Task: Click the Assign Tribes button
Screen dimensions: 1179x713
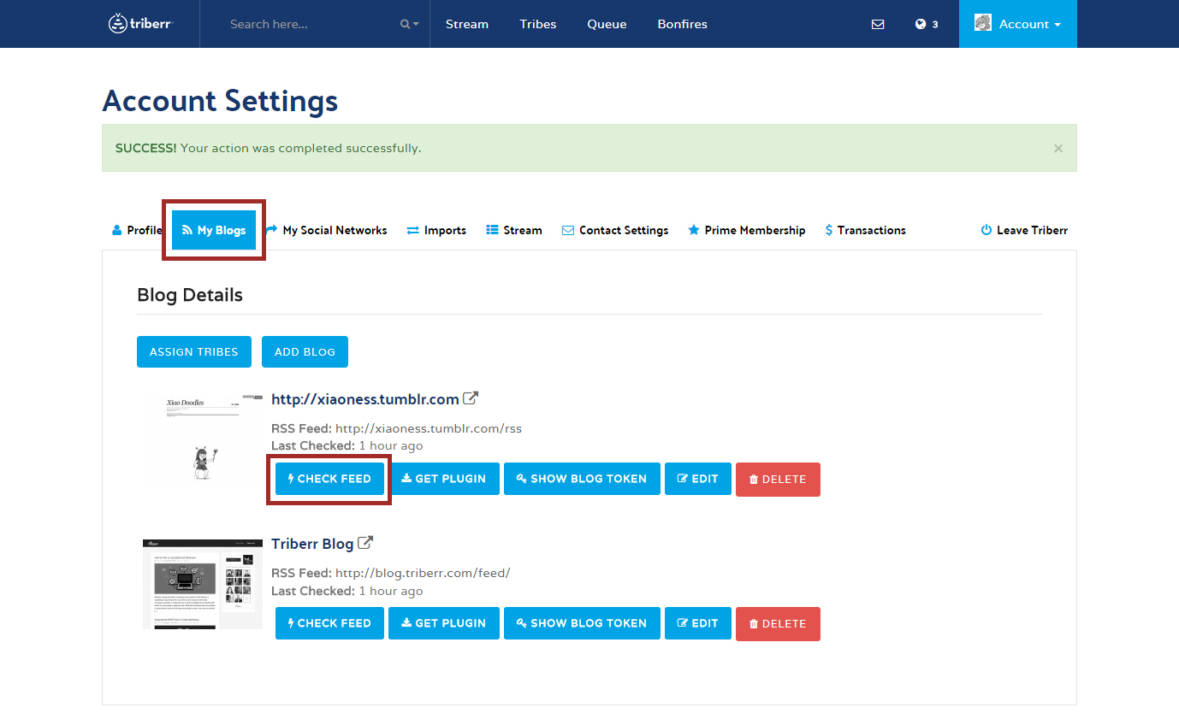Action: coord(194,351)
